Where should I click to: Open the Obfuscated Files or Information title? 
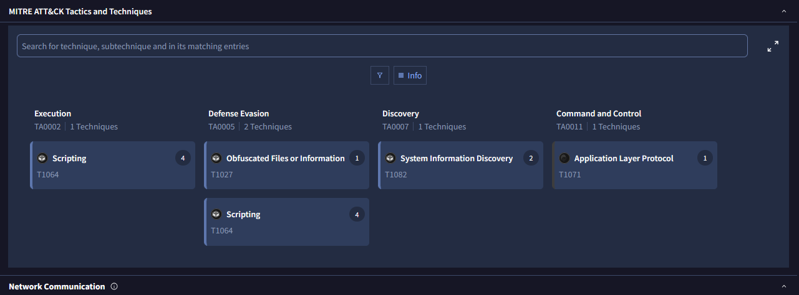(x=285, y=158)
